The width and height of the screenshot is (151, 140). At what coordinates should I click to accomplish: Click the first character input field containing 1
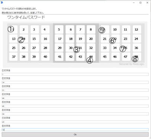75,74
